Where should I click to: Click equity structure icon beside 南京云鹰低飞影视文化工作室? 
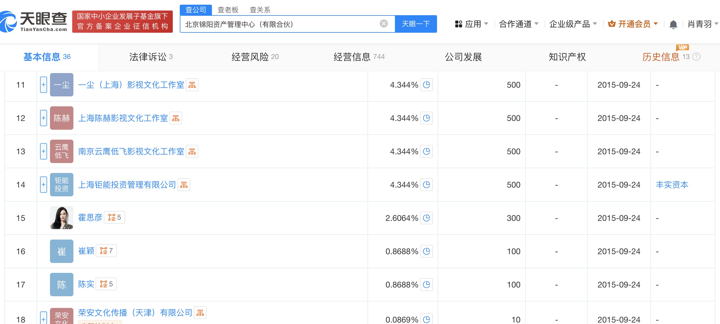tap(192, 151)
